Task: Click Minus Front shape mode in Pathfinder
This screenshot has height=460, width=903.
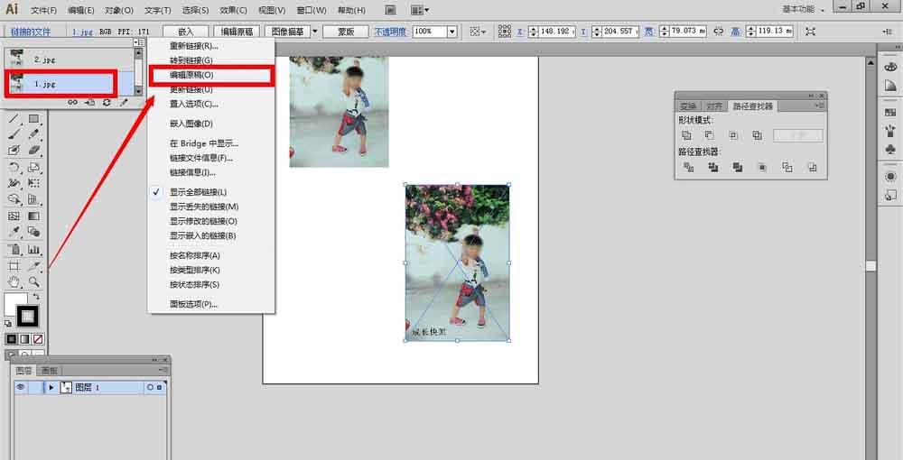Action: point(710,135)
